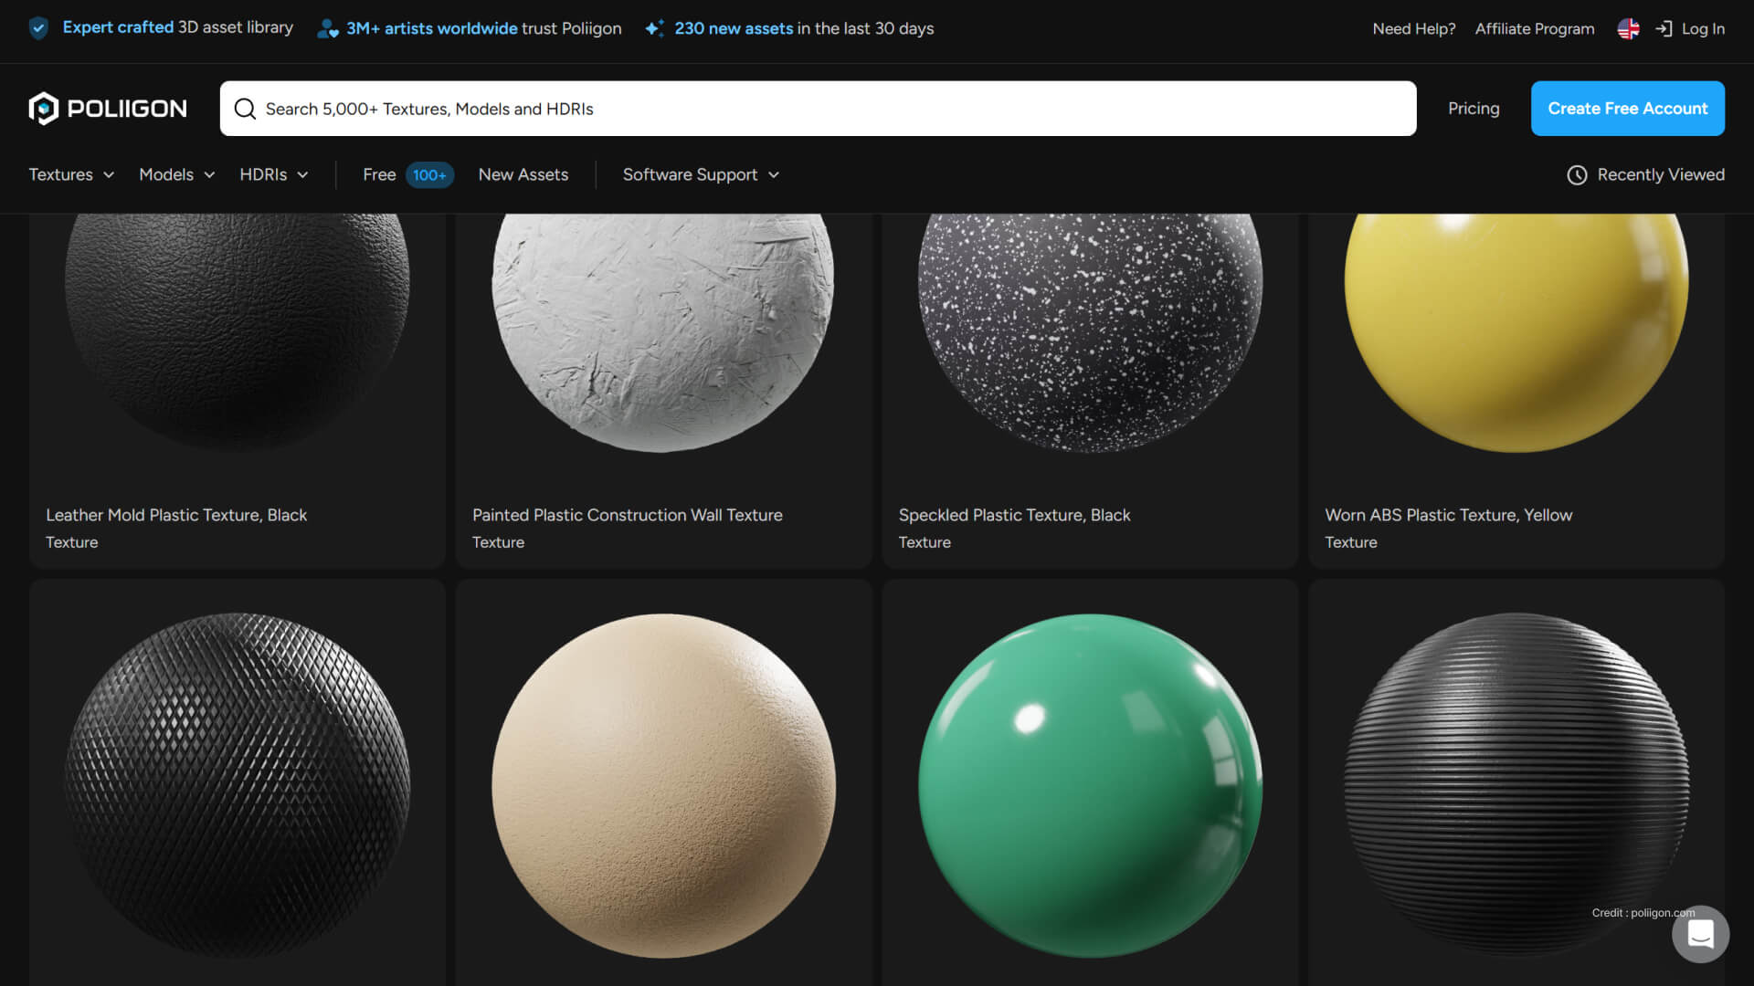The height and width of the screenshot is (986, 1754).
Task: Click the search magnifier icon
Action: pyautogui.click(x=245, y=109)
